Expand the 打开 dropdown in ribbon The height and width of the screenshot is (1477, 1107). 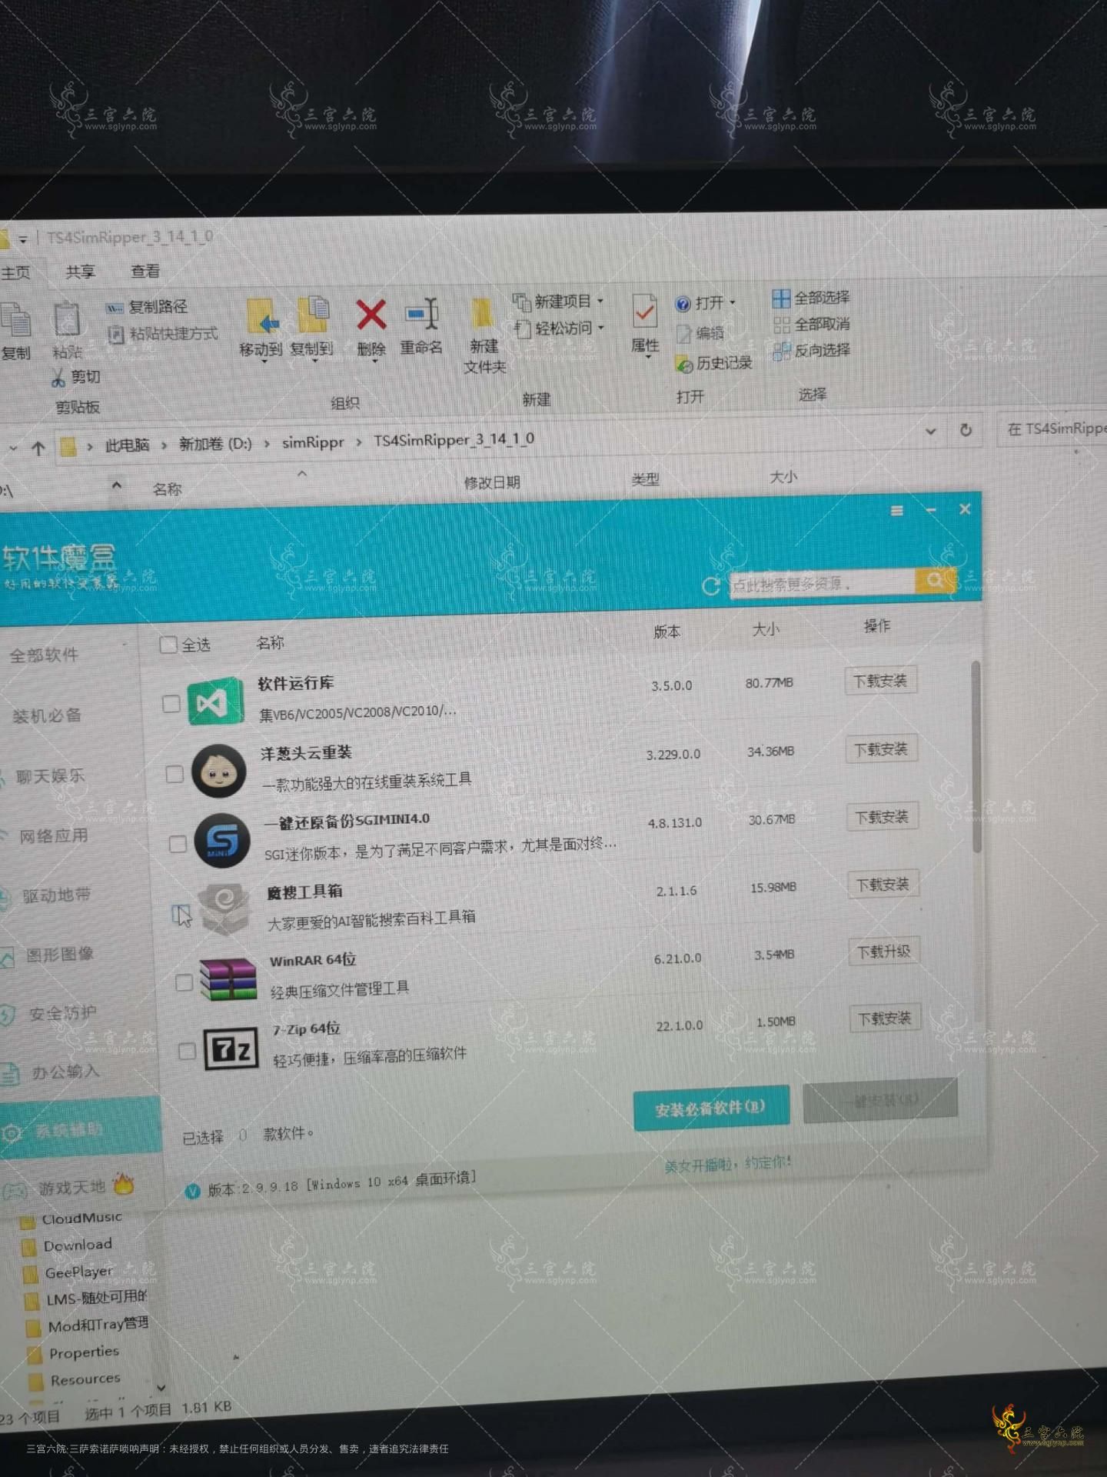pos(733,303)
